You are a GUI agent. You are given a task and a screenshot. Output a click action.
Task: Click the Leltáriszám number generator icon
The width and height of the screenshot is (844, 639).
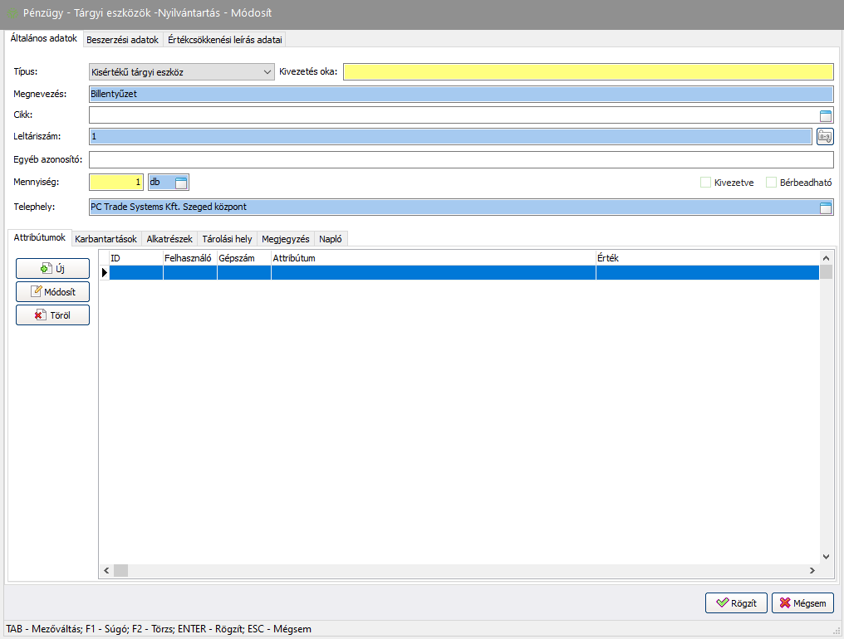click(x=825, y=136)
